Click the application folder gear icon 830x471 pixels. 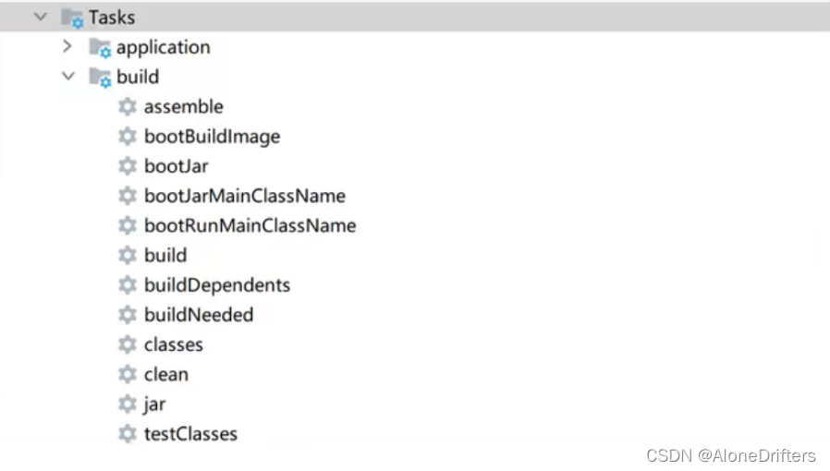pyautogui.click(x=100, y=48)
